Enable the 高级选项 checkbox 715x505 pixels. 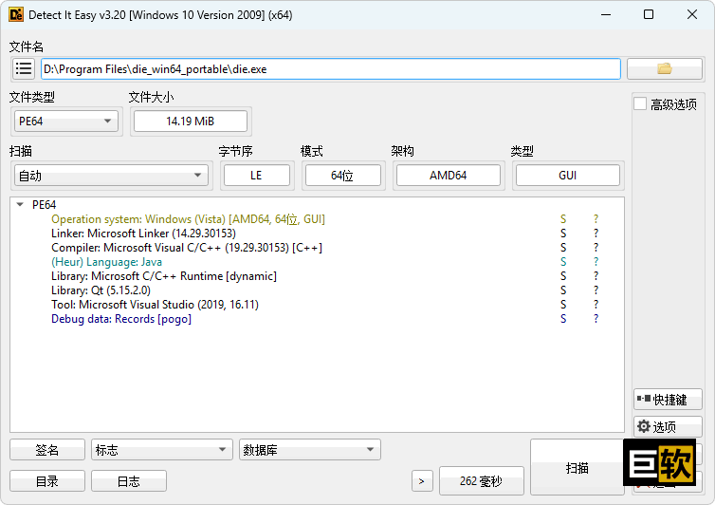click(x=640, y=104)
